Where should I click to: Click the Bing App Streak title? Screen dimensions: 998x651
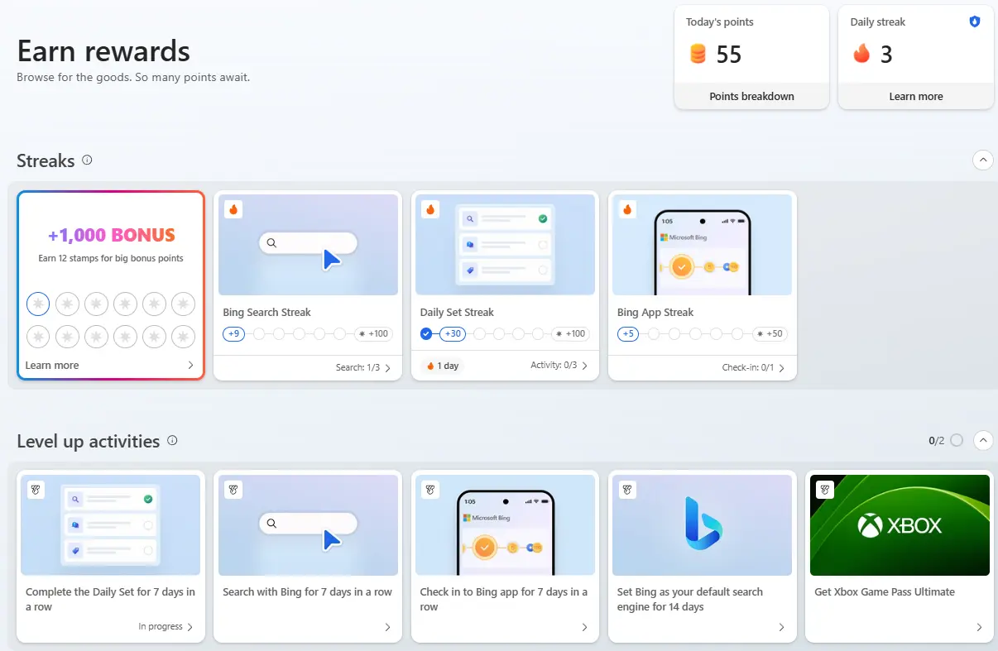point(655,313)
